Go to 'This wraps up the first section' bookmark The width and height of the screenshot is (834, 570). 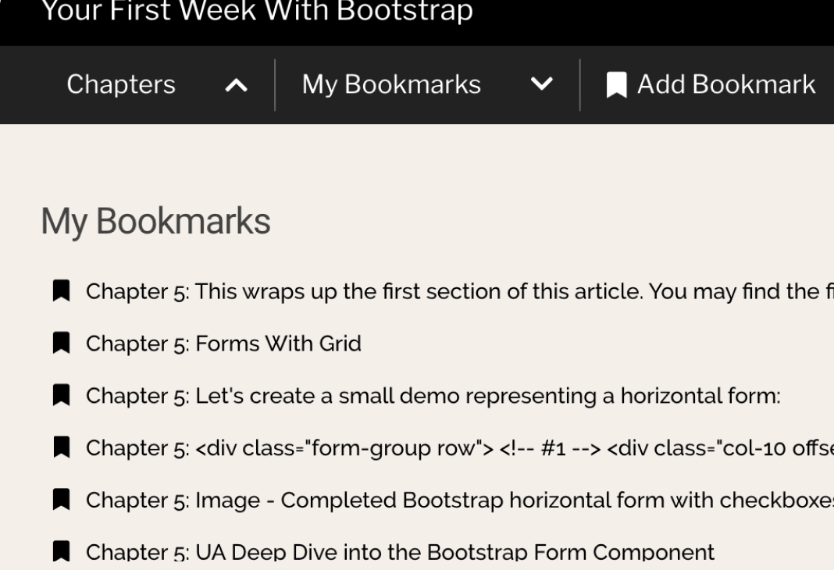[453, 291]
